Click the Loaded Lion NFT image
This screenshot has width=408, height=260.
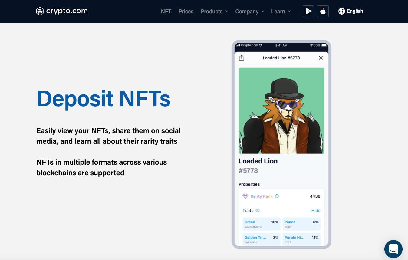[x=281, y=110]
